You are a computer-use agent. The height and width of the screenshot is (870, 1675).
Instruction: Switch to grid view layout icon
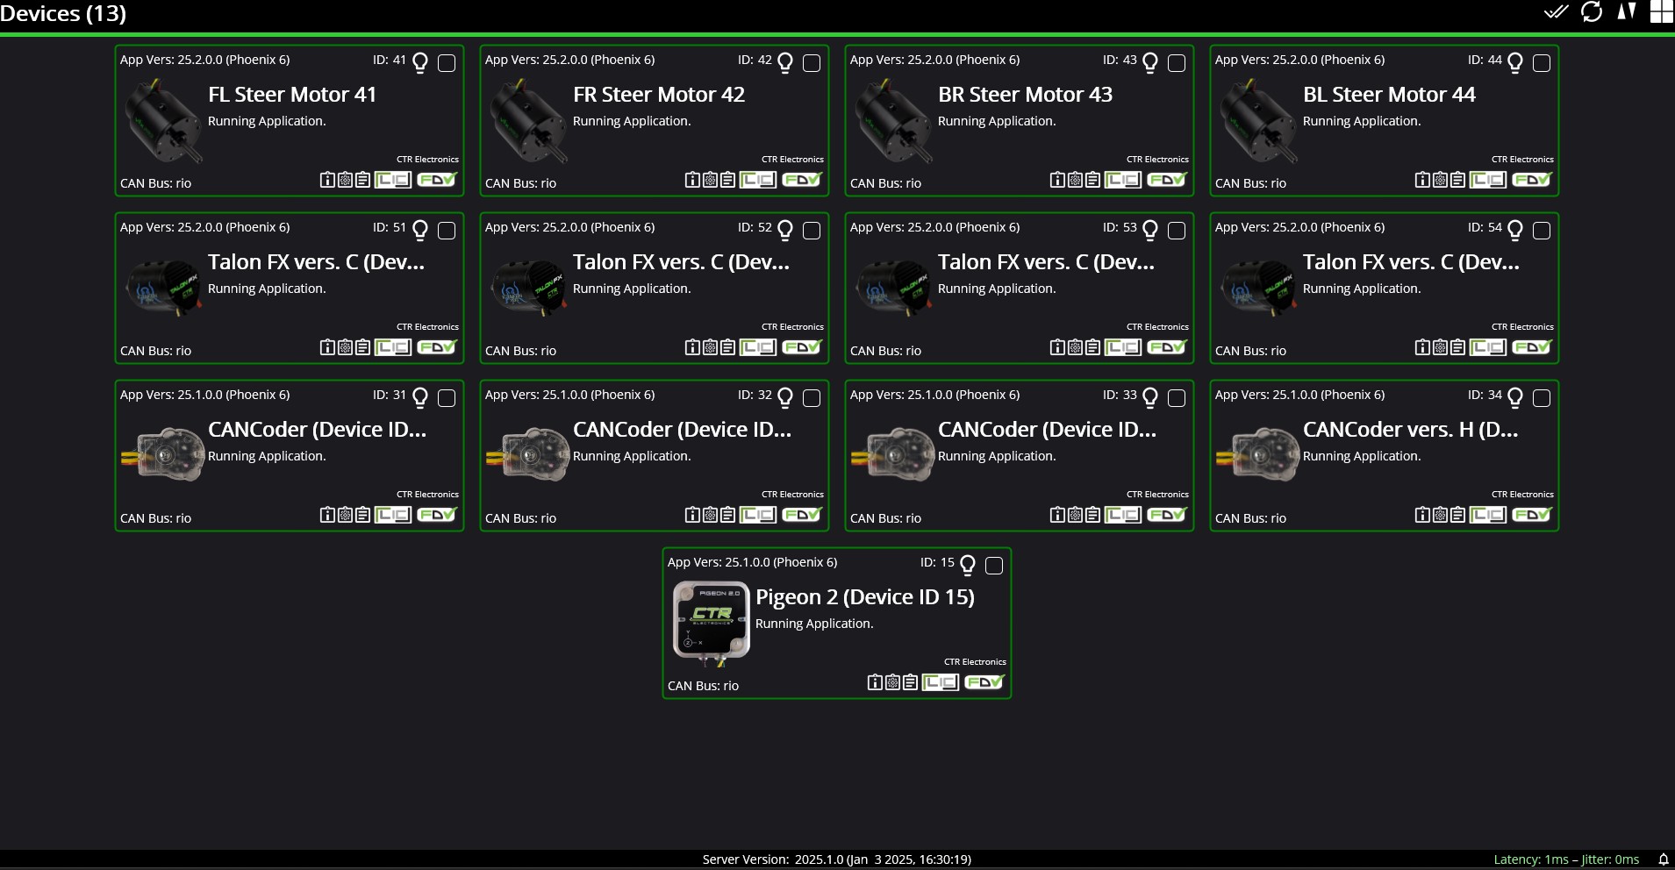coord(1662,11)
